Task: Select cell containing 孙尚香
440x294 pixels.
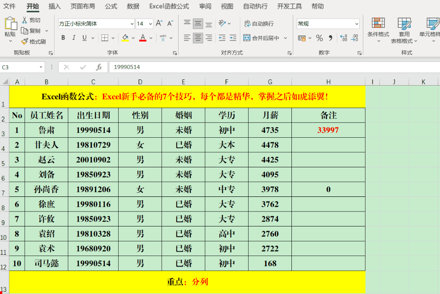Action: 46,189
